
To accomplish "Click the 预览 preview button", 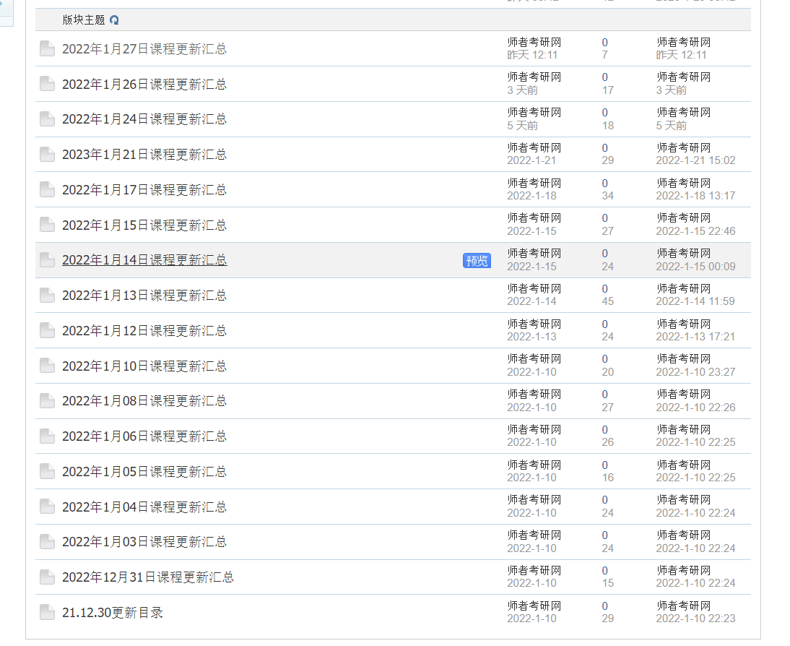I will click(x=476, y=261).
